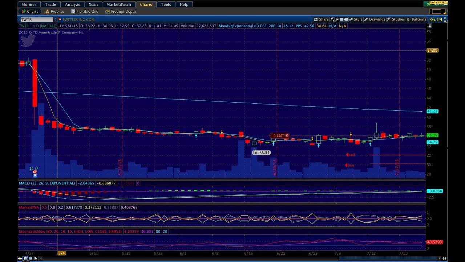Click the 7/17/15 expiration date marker

click(x=397, y=167)
